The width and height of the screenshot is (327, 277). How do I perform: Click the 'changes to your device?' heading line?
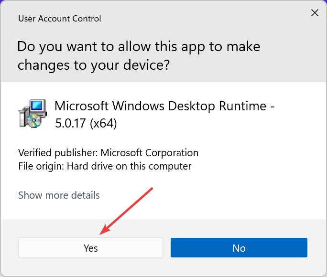coord(93,65)
